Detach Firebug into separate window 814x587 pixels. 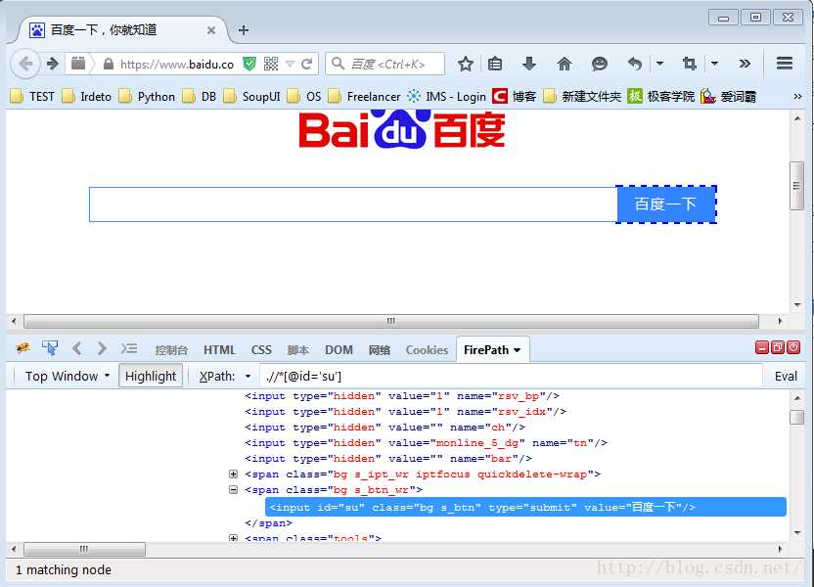coord(777,347)
